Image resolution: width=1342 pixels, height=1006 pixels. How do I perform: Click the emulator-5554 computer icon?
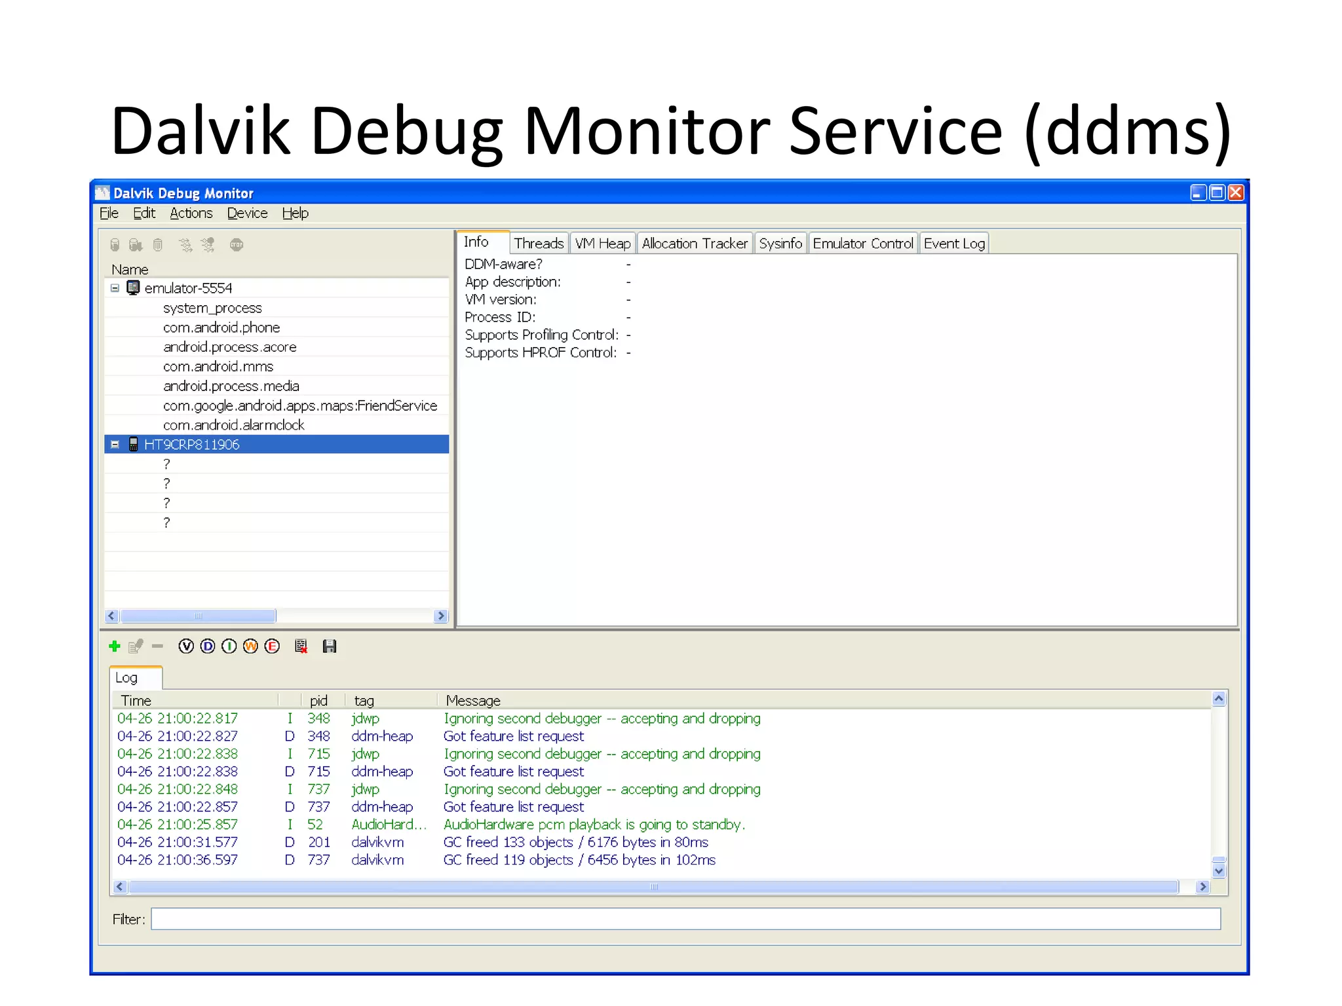tap(133, 288)
